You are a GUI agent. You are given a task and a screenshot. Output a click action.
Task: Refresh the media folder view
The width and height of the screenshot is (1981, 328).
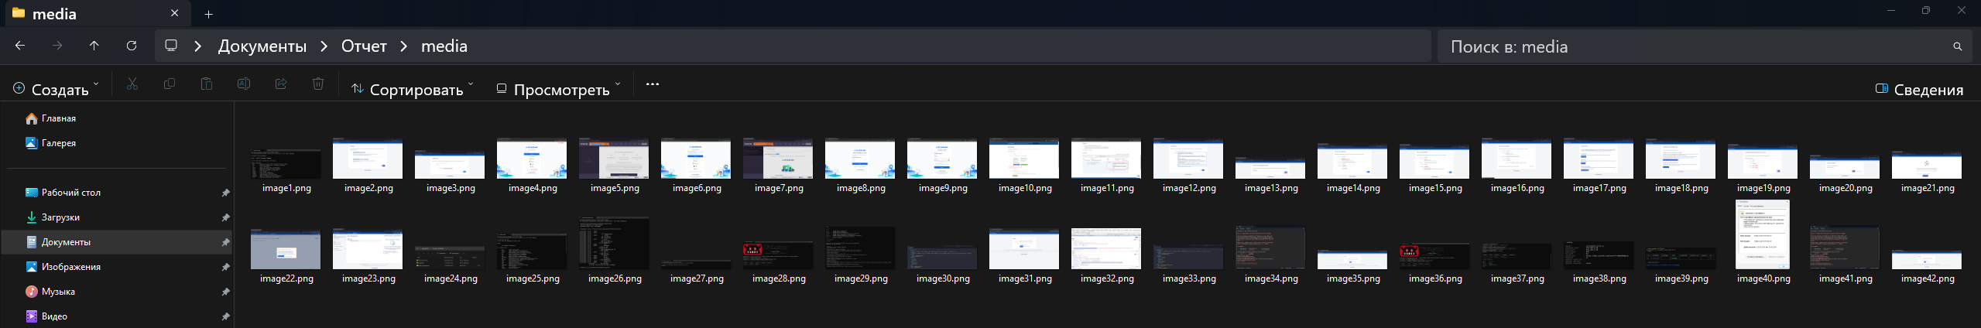[x=132, y=46]
